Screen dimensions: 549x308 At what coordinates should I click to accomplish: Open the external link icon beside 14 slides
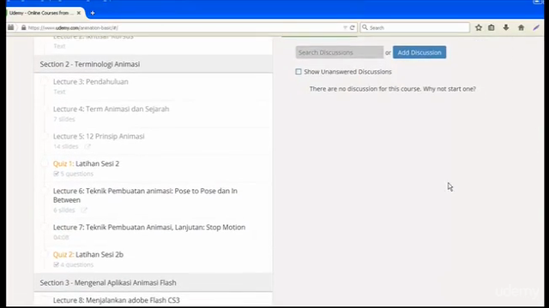pyautogui.click(x=87, y=146)
